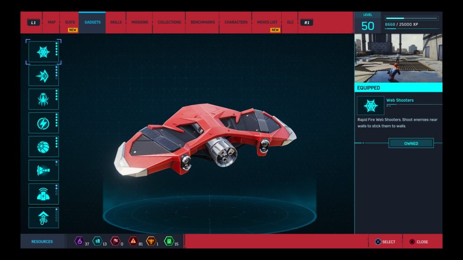The width and height of the screenshot is (463, 260).
Task: Click the circle button Close prompt
Action: [419, 242]
